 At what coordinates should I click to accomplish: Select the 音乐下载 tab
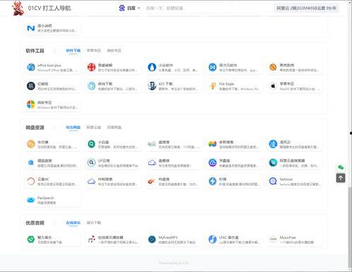94,223
